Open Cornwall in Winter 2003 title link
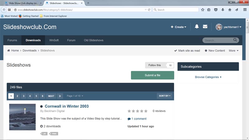249x140 pixels. pyautogui.click(x=67, y=106)
